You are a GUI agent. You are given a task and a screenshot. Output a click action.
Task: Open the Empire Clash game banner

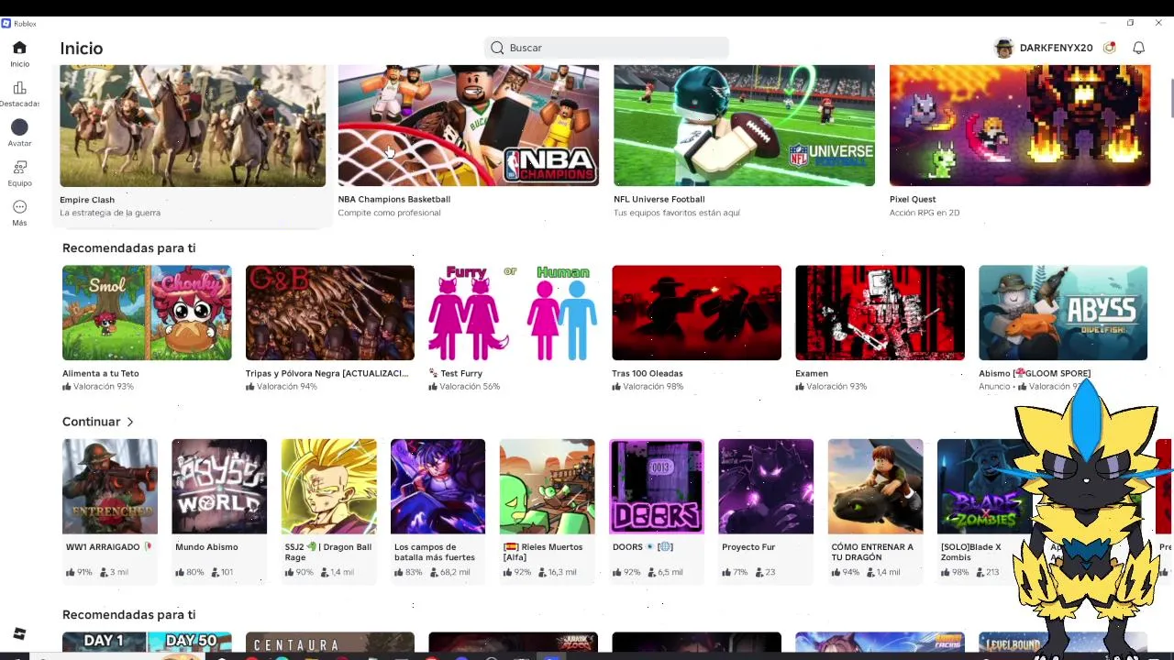click(x=193, y=126)
